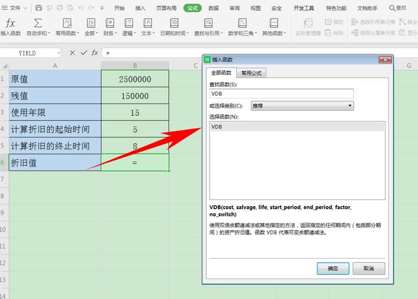Open the Text (文本) functions menu
418x299 pixels.
[x=147, y=27]
